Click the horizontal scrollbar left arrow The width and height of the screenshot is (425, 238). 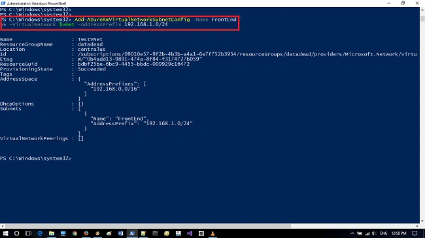pos(2,226)
